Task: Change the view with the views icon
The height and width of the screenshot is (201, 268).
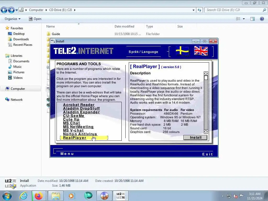Action: click(x=238, y=19)
